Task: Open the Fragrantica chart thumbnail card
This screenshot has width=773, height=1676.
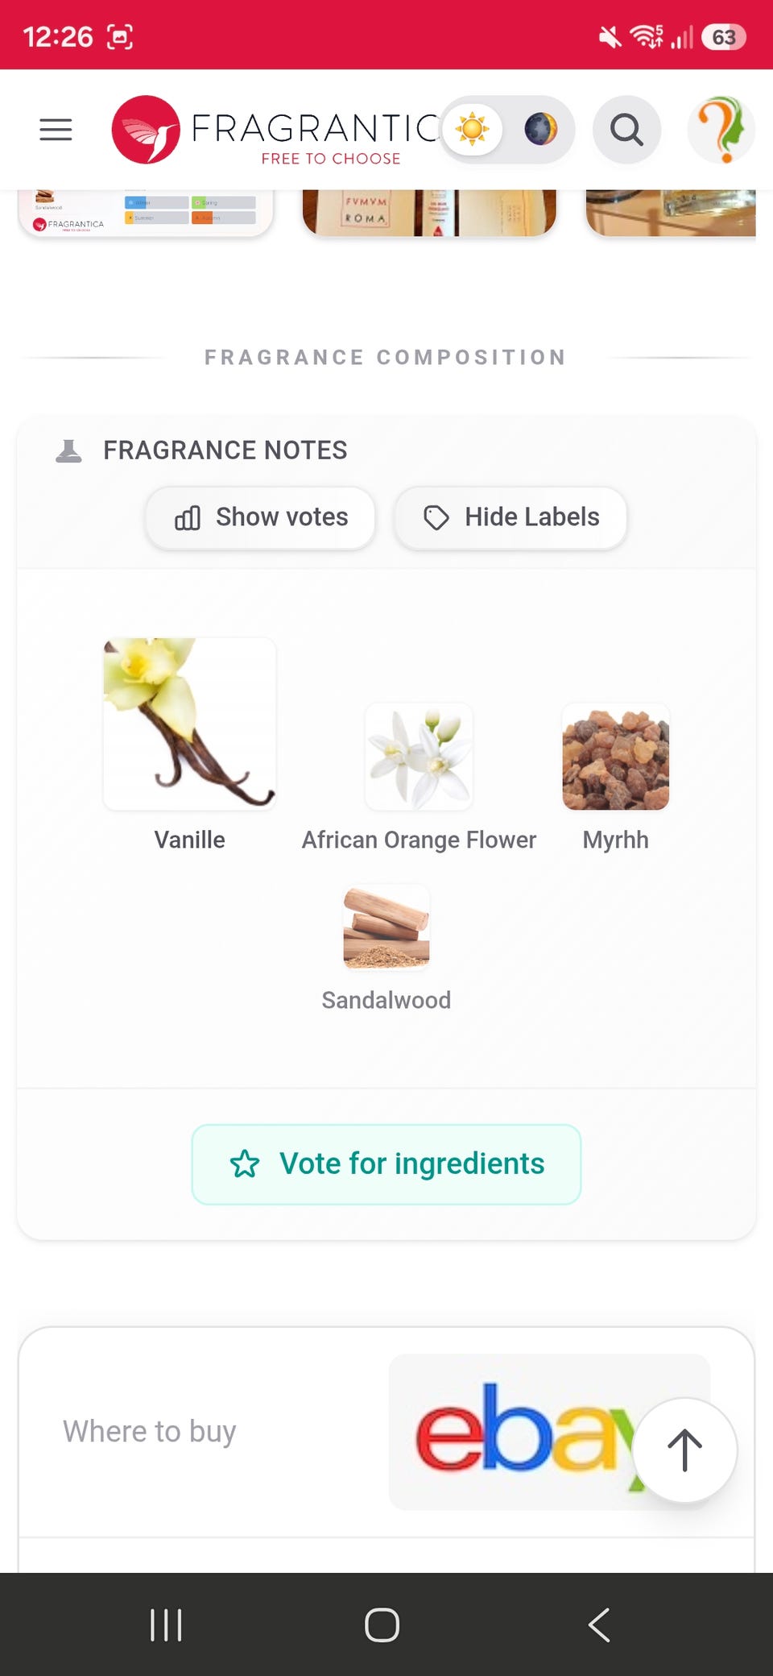Action: (x=146, y=213)
